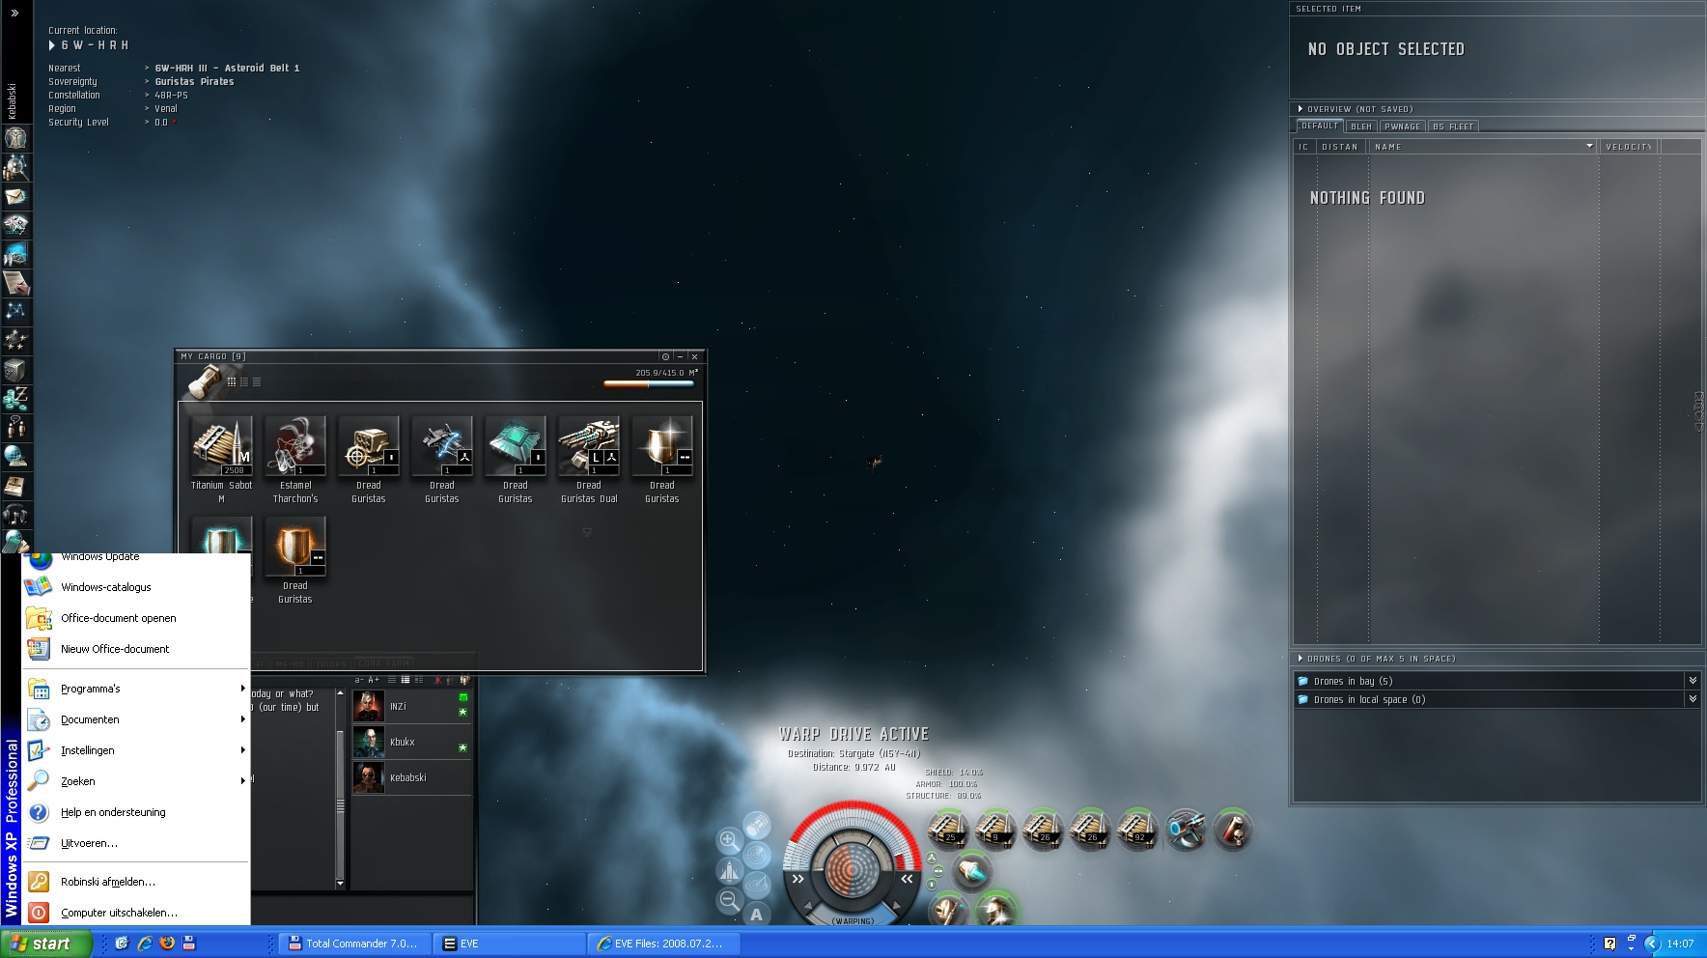The width and height of the screenshot is (1707, 958).
Task: Open Programma's submenu in Start menu
Action: (x=136, y=689)
